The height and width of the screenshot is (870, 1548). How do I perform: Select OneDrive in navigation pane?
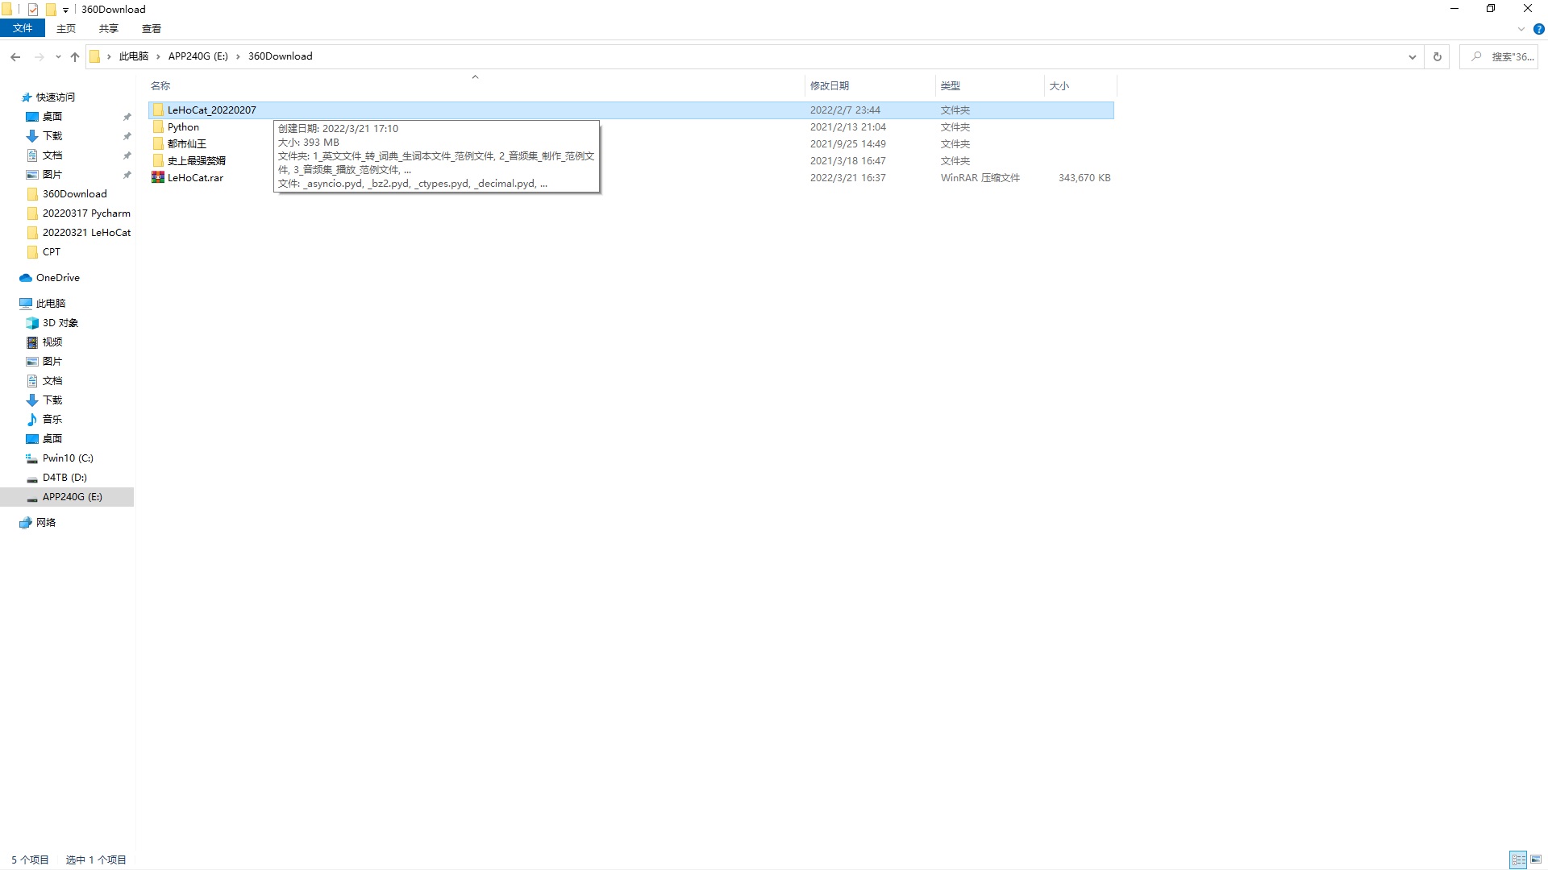tap(57, 278)
